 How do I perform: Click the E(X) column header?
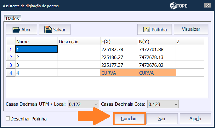[119, 41]
